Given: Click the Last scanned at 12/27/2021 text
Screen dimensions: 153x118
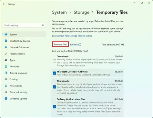Looking at the screenshot, I should [70, 51].
